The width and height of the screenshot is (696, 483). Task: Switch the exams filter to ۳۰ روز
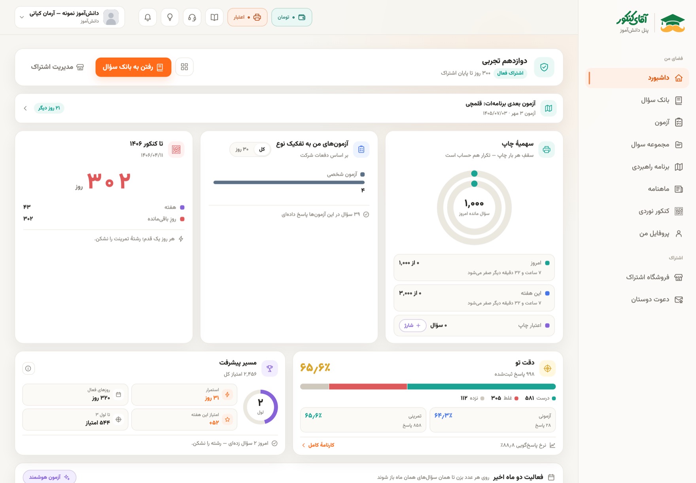click(242, 149)
